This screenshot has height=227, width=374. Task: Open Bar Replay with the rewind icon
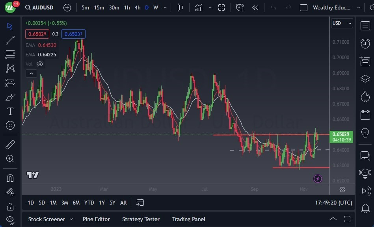tap(255, 7)
